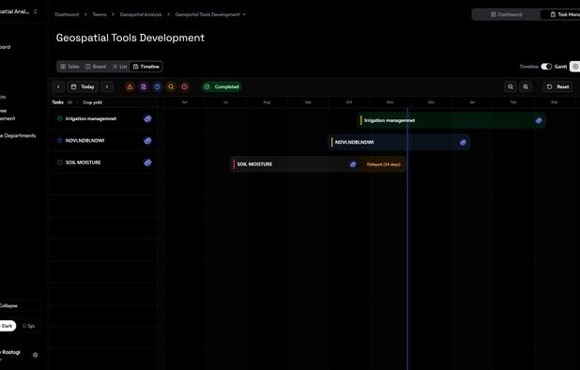Image resolution: width=580 pixels, height=370 pixels.
Task: Select the SOIL MOISTURE task row
Action: pyautogui.click(x=102, y=162)
